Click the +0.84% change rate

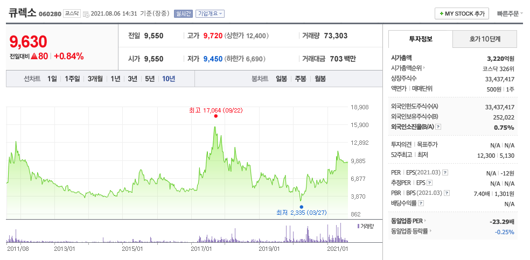click(68, 57)
